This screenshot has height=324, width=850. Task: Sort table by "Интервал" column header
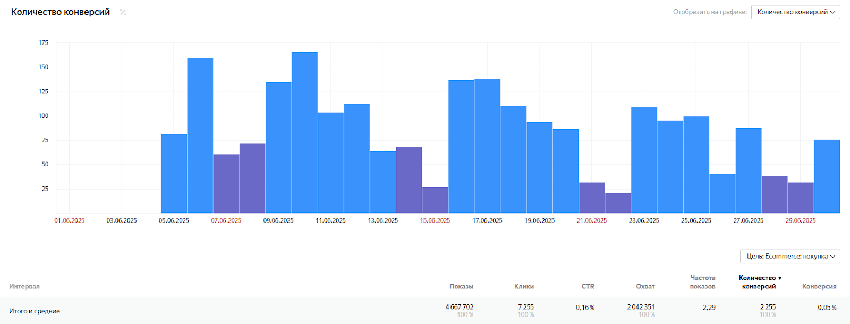24,286
